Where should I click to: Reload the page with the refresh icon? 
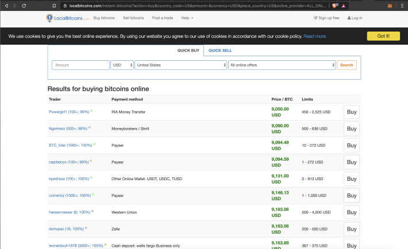(24, 6)
